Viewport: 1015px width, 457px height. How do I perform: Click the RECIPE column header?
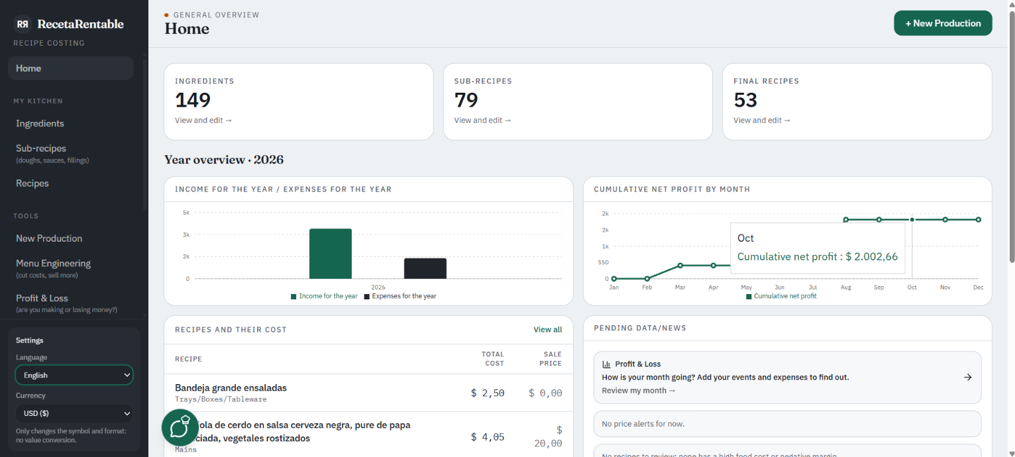(188, 359)
